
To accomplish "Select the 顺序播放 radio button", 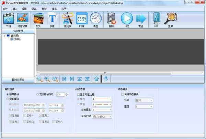I will point(8,94).
